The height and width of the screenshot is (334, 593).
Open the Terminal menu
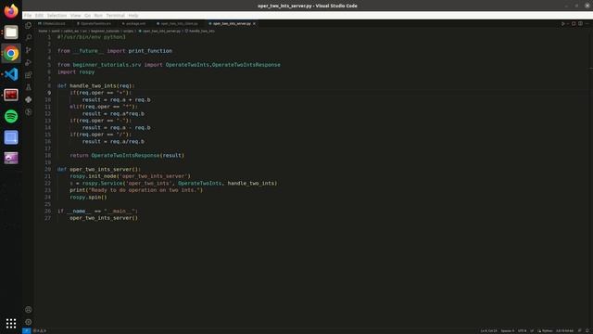click(115, 16)
